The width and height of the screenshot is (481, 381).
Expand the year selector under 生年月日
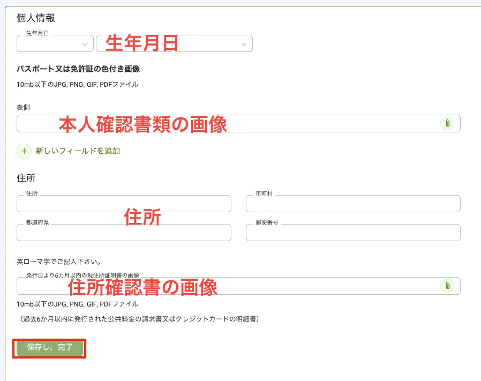pos(55,43)
